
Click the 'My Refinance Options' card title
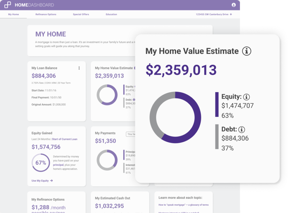[x=48, y=199]
